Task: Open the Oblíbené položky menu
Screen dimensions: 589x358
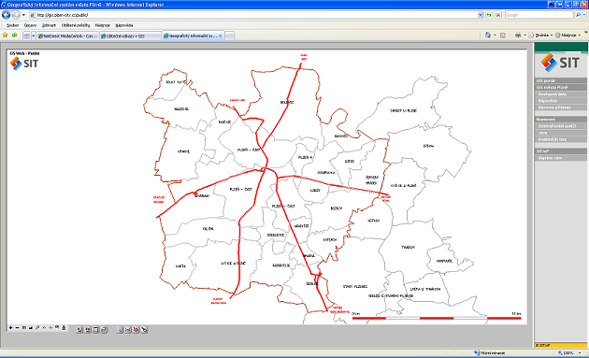Action: (x=76, y=25)
